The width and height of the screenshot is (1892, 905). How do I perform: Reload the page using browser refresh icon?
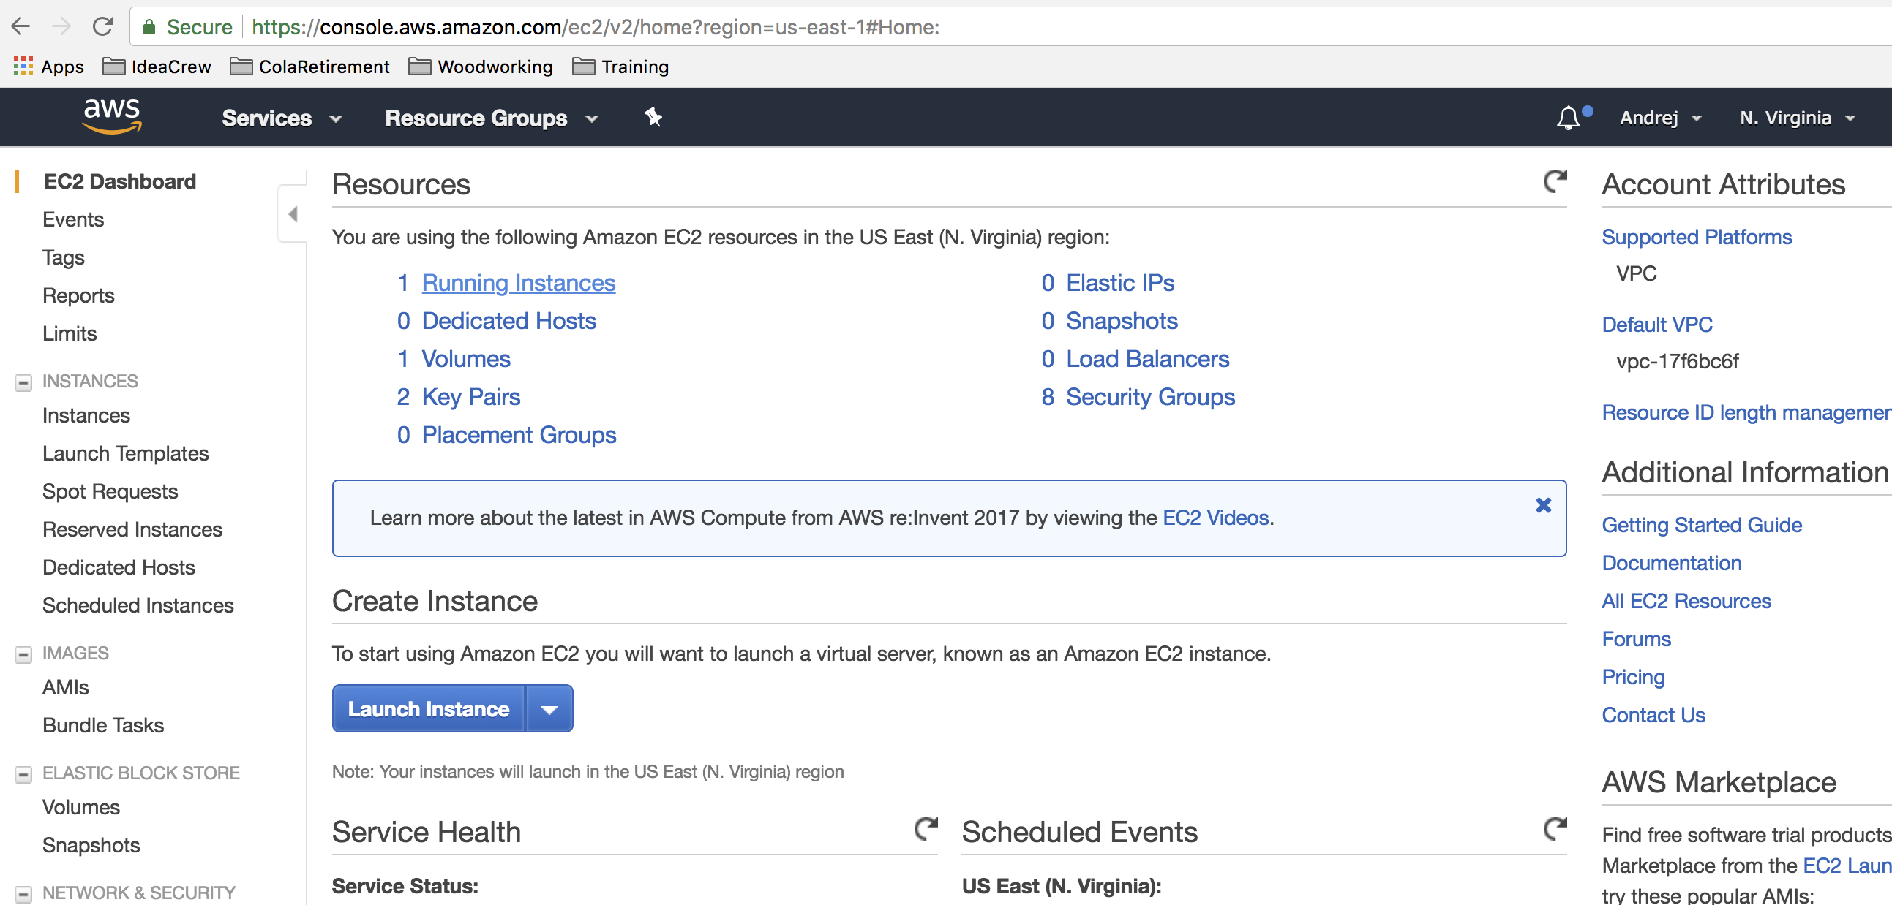(103, 27)
